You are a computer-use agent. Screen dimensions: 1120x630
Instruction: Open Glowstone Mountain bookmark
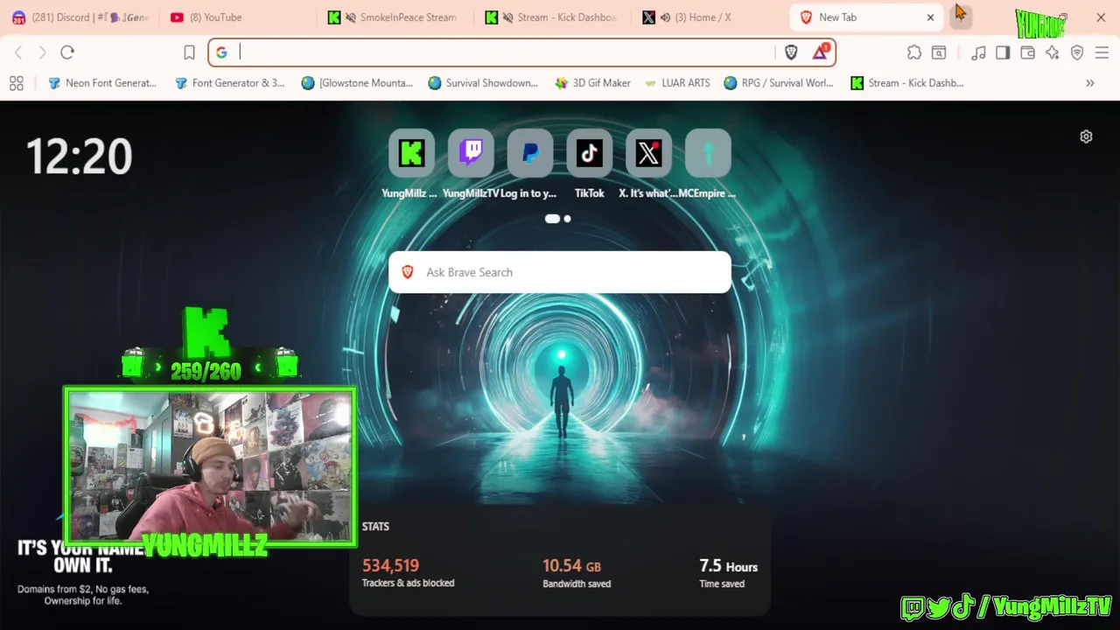(357, 83)
